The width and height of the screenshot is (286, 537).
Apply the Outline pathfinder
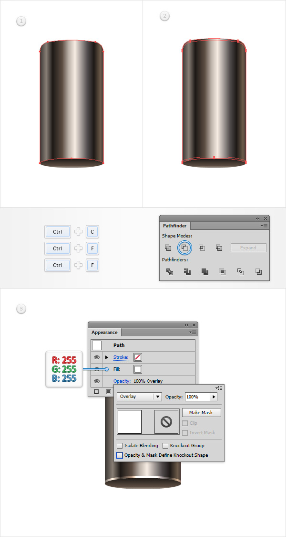(241, 272)
